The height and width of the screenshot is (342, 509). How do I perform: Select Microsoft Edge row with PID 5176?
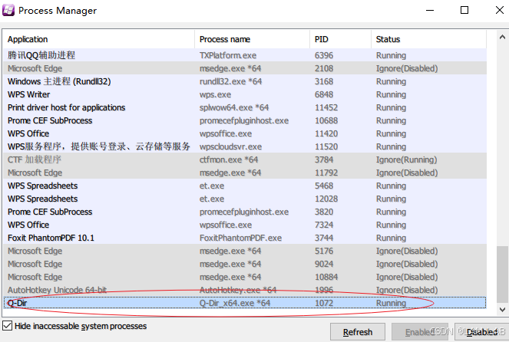[x=245, y=251]
